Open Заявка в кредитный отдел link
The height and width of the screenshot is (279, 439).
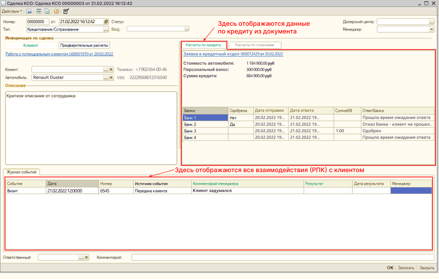coord(233,54)
